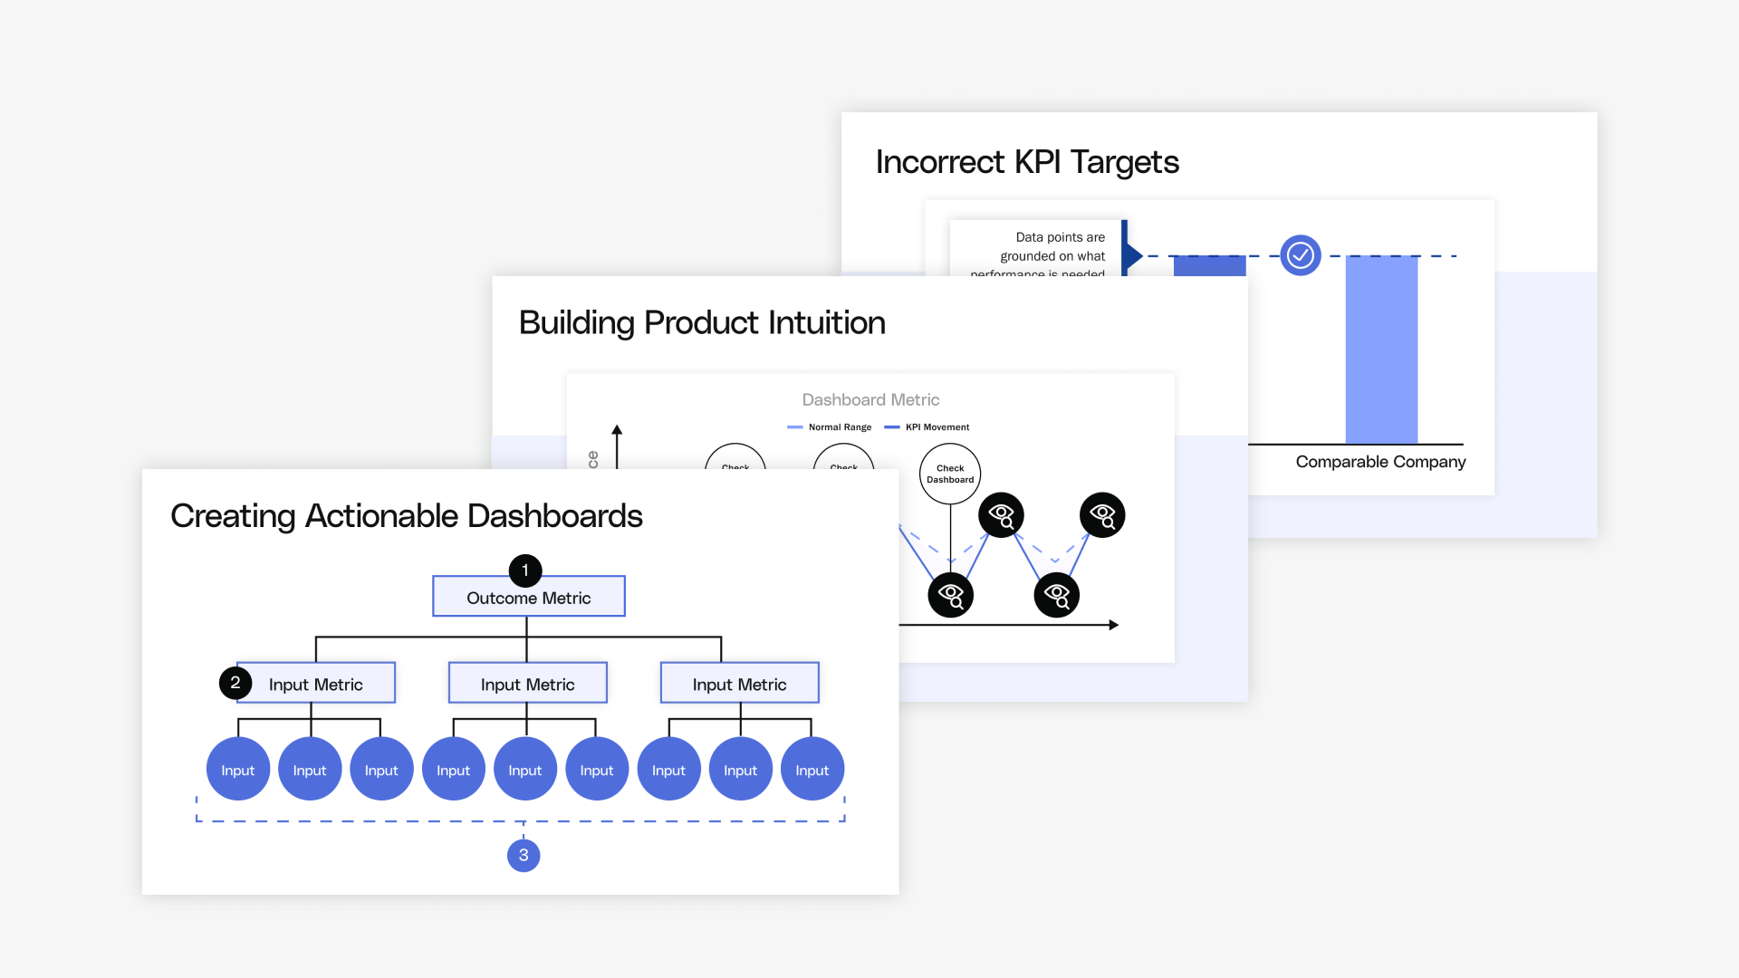Toggle the eye icon at the final dip
The image size is (1739, 978).
pyautogui.click(x=1056, y=594)
